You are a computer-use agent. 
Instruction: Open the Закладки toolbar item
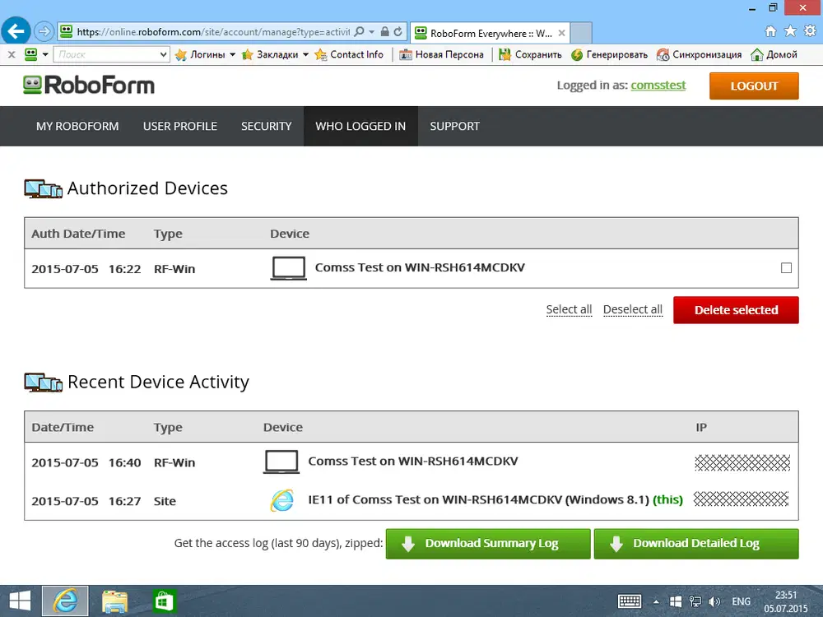270,54
